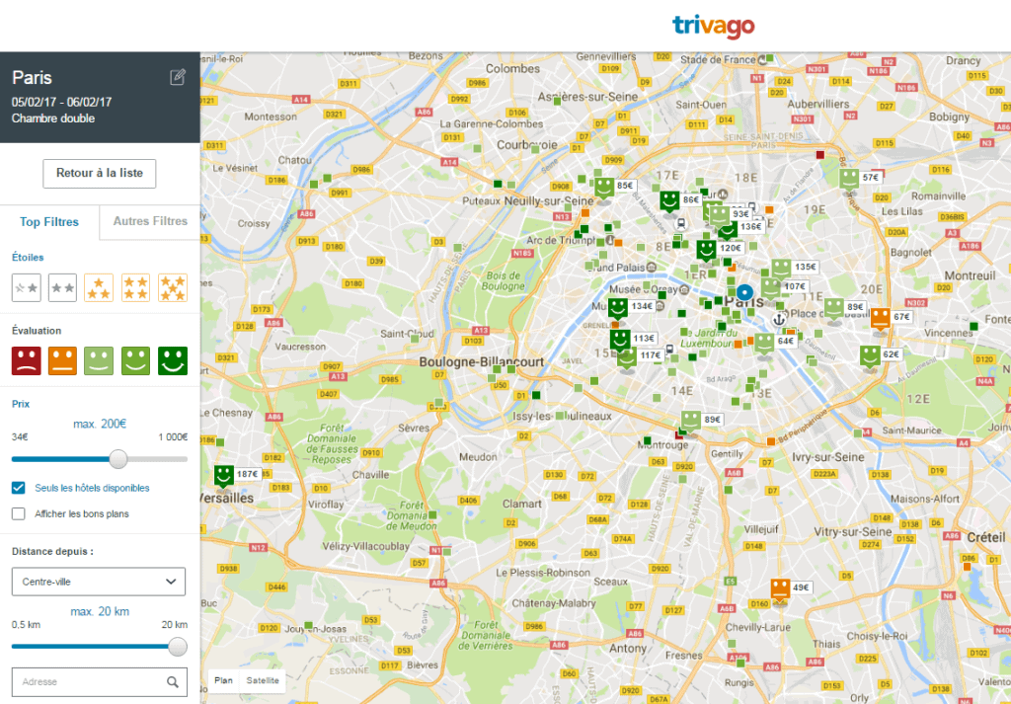Switch map to Plan view

(x=224, y=680)
